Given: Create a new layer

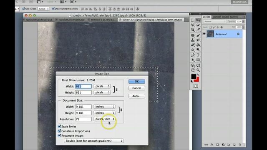Looking at the screenshot, I should pos(234,145).
